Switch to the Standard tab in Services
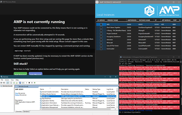Screen dimensions: 182x115 point(26,111)
